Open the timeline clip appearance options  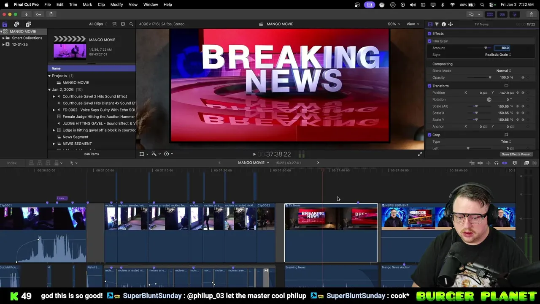(x=515, y=163)
